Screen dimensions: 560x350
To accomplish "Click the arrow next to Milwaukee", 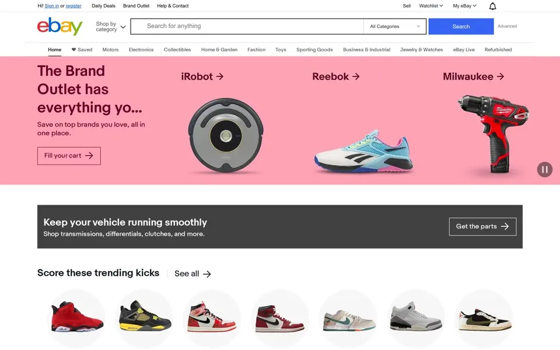I will (x=501, y=76).
